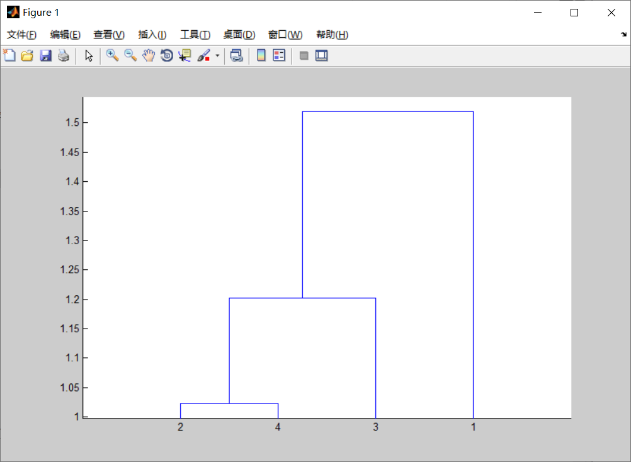Activate the Zoom Out tool
Image resolution: width=631 pixels, height=462 pixels.
tap(130, 55)
